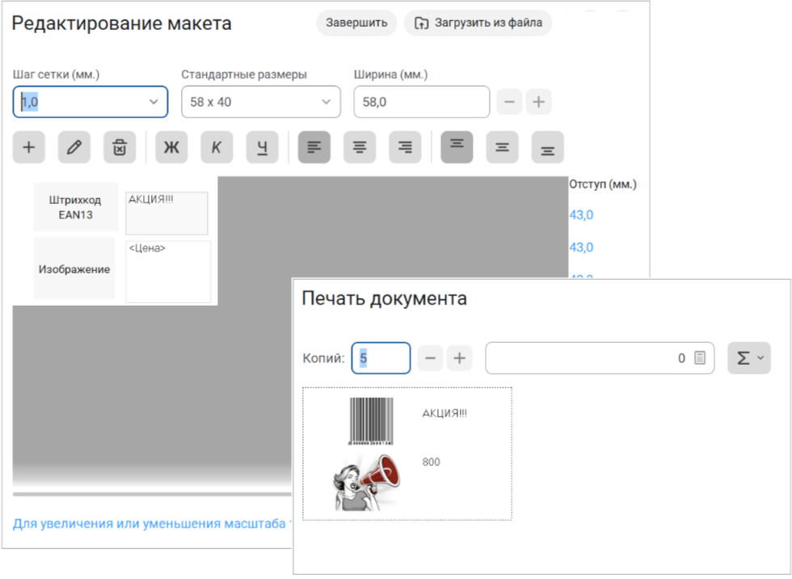792x579 pixels.
Task: Click АКЦИЯ!!! text in print preview
Action: [x=444, y=413]
